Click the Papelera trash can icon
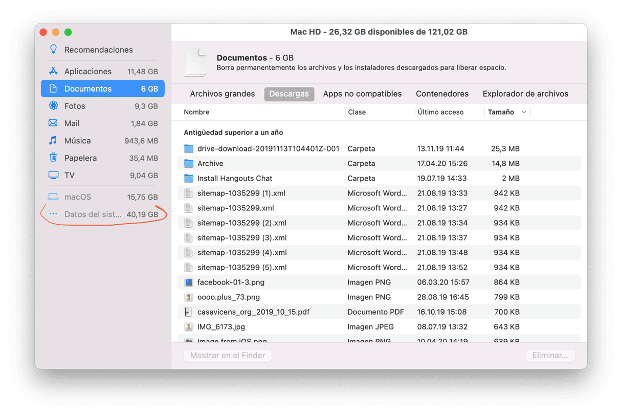The height and width of the screenshot is (415, 622). (x=53, y=158)
